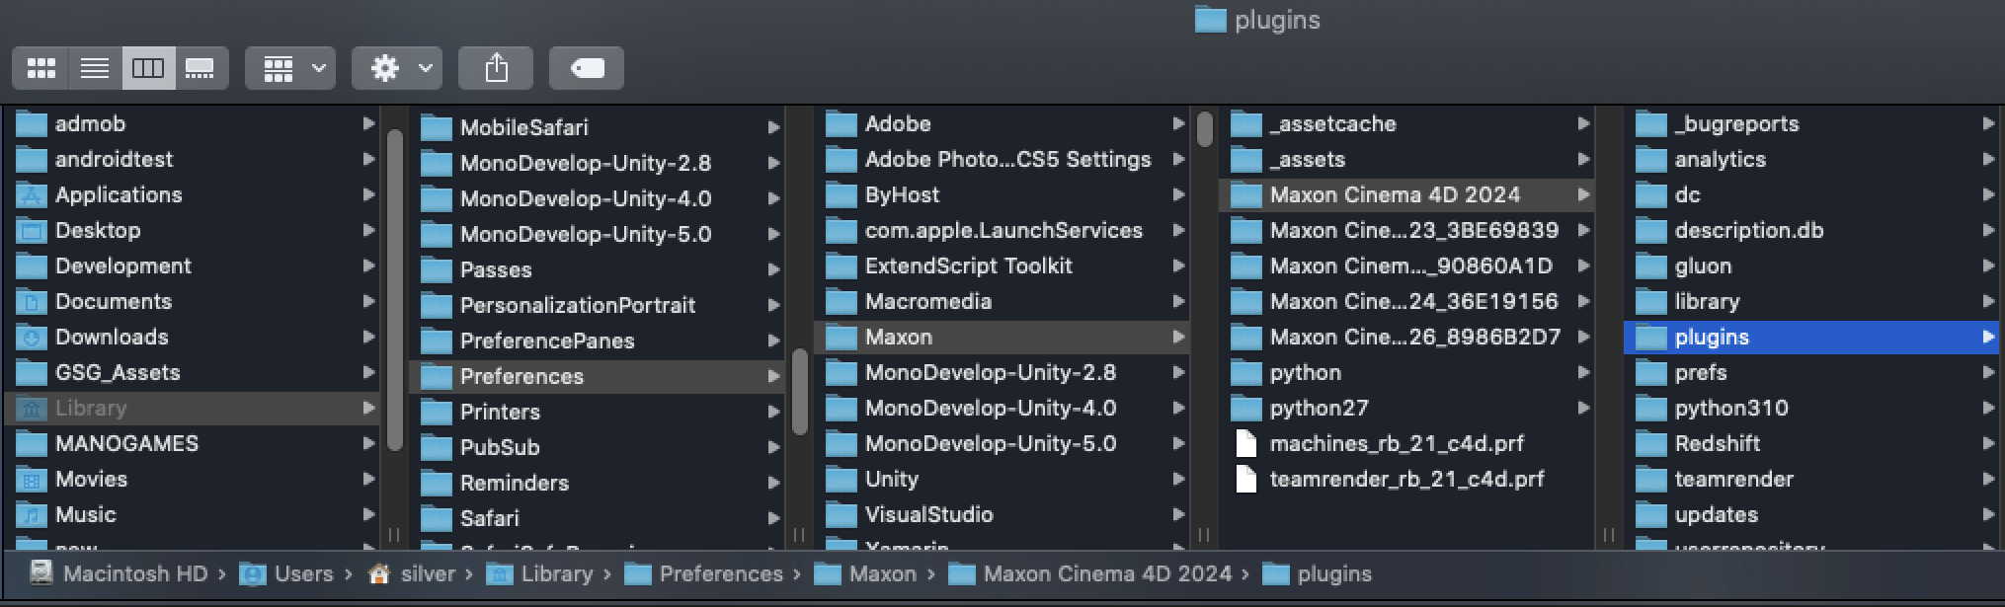Click the plugins folder icon in title bar
This screenshot has width=2005, height=607.
click(1210, 20)
